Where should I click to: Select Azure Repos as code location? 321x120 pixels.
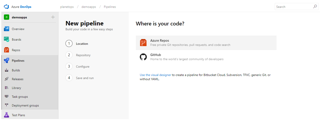[206, 43]
